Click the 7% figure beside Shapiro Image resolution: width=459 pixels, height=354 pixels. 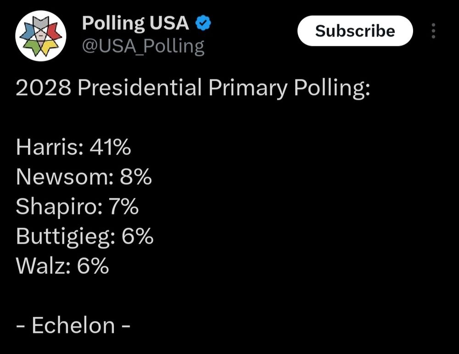(x=124, y=206)
